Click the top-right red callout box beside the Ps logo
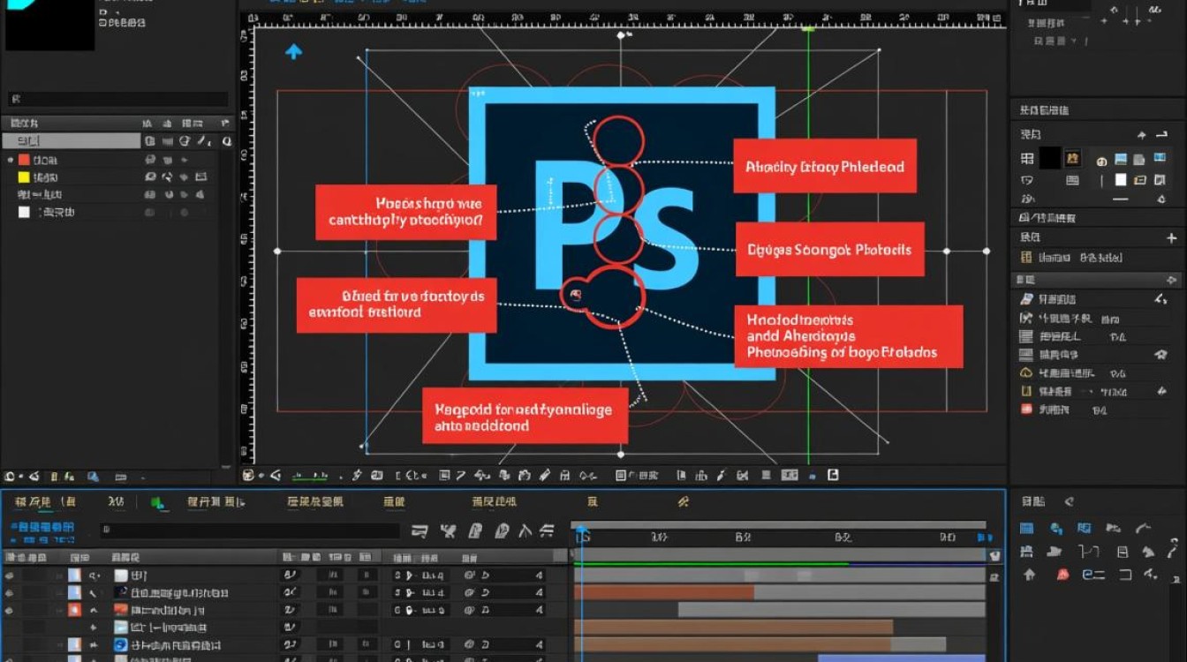This screenshot has height=662, width=1187. click(x=825, y=166)
